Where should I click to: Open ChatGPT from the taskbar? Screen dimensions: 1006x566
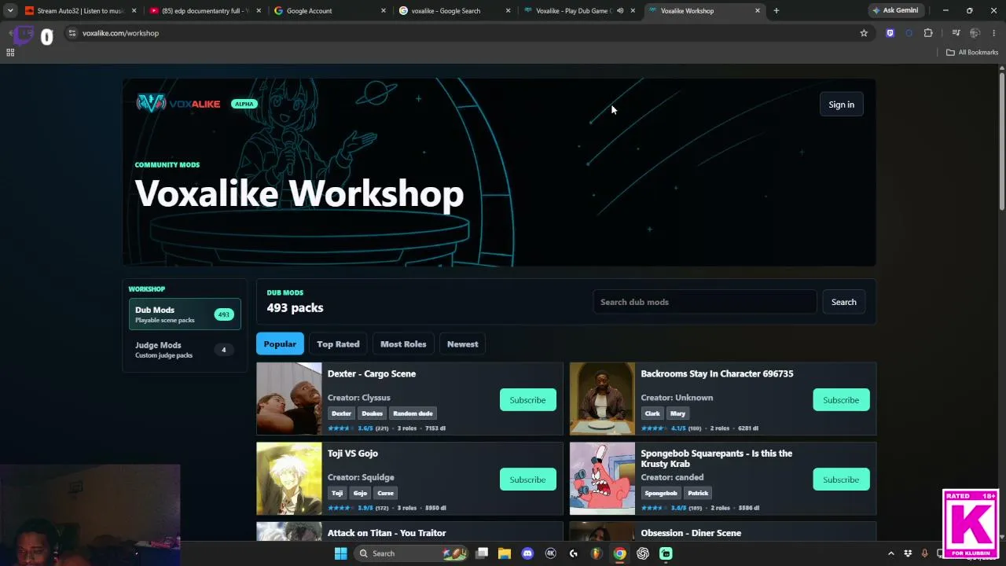click(643, 553)
